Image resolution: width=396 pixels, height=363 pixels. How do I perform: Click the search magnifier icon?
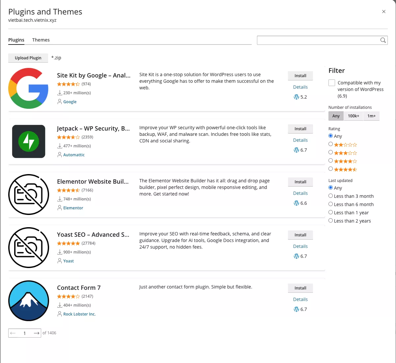pyautogui.click(x=383, y=40)
